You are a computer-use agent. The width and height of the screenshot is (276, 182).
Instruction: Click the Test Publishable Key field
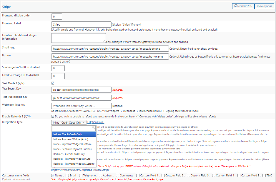[81, 98]
